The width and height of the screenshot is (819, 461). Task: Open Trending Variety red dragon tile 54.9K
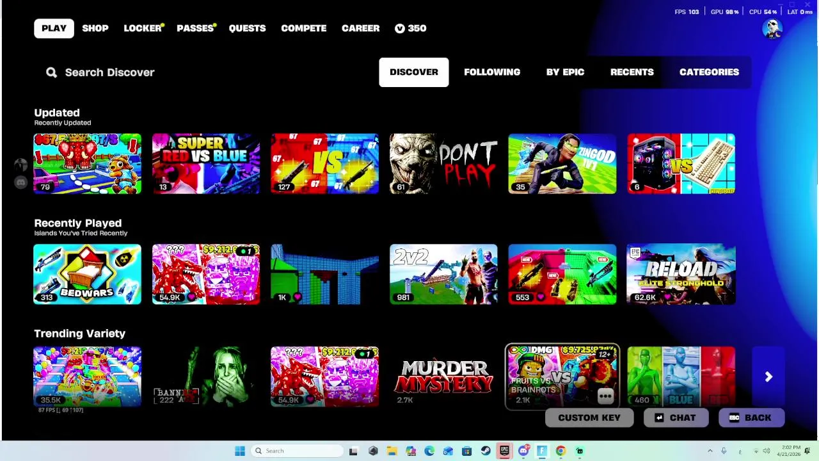[x=325, y=376]
